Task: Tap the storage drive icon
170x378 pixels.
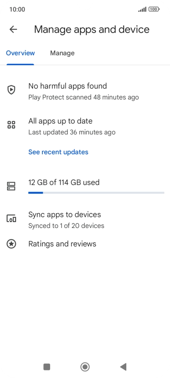Action: tap(11, 186)
